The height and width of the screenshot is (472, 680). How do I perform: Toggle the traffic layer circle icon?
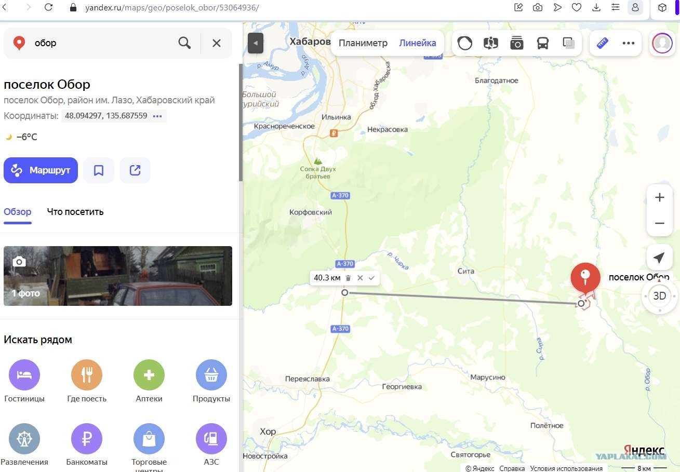click(x=465, y=43)
